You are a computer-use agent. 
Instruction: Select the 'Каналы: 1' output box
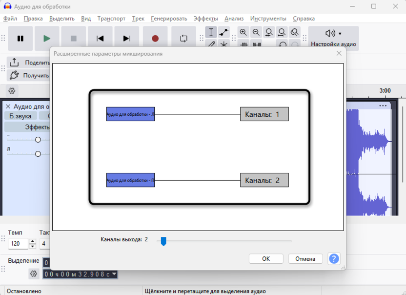(264, 114)
